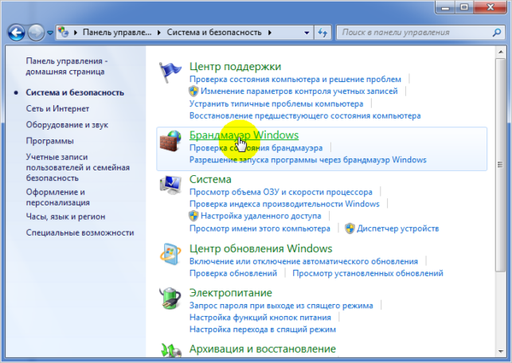Click Устранить типичные проблемы компьютера
The width and height of the screenshot is (512, 363).
(x=276, y=103)
